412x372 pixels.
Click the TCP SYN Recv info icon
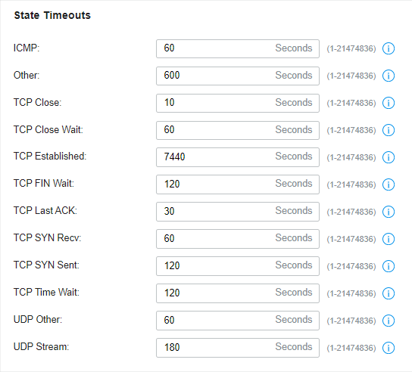point(388,239)
